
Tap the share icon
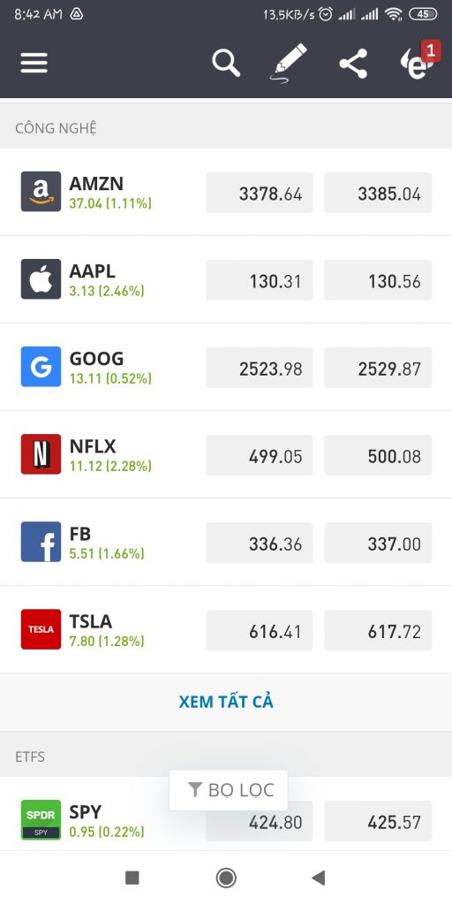coord(353,64)
